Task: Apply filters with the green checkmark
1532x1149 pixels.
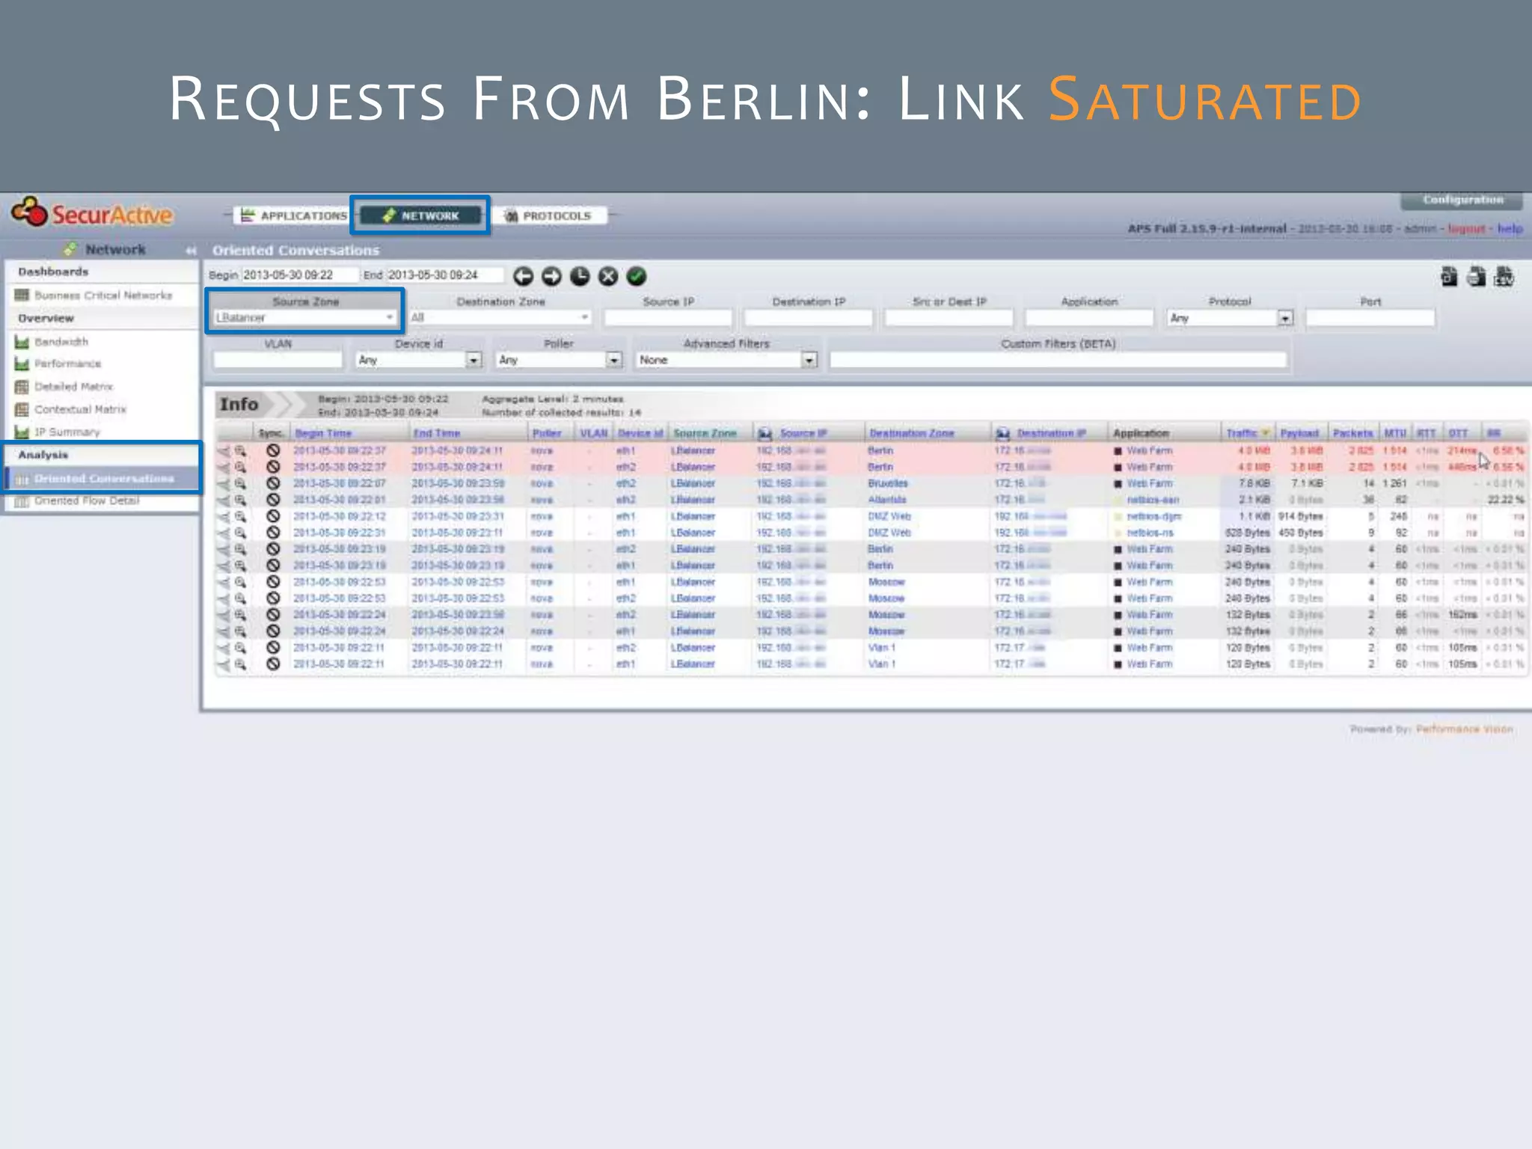Action: pos(637,276)
